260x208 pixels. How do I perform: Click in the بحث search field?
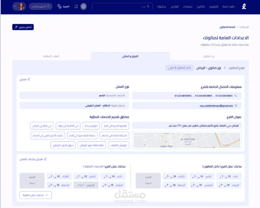122,6
